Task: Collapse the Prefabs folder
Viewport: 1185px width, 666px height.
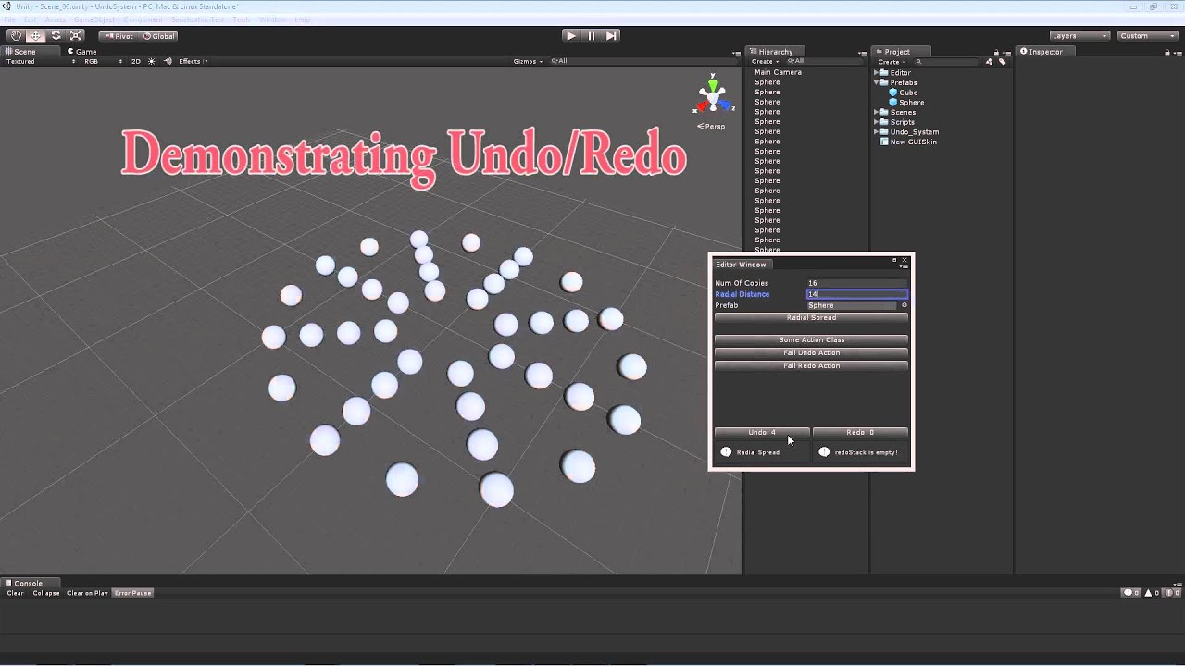Action: [x=876, y=82]
